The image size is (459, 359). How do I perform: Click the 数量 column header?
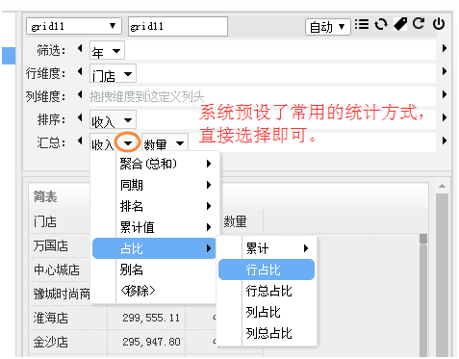click(x=235, y=221)
